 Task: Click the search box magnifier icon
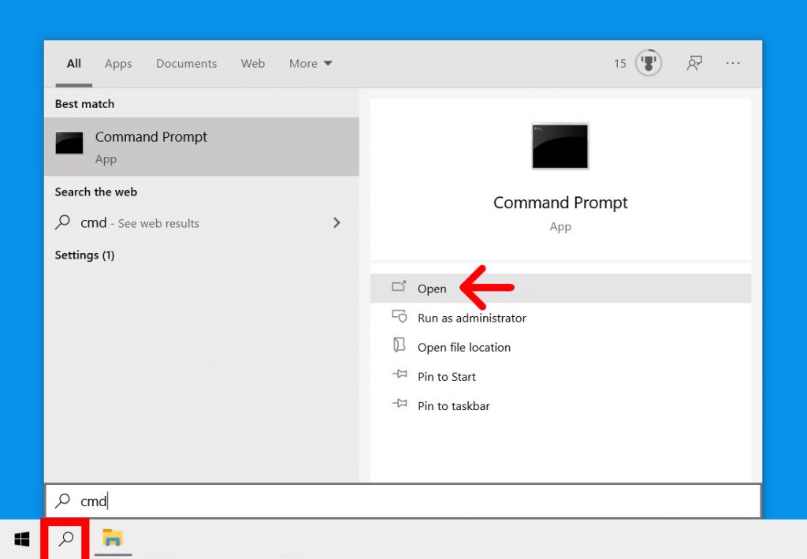[63, 501]
